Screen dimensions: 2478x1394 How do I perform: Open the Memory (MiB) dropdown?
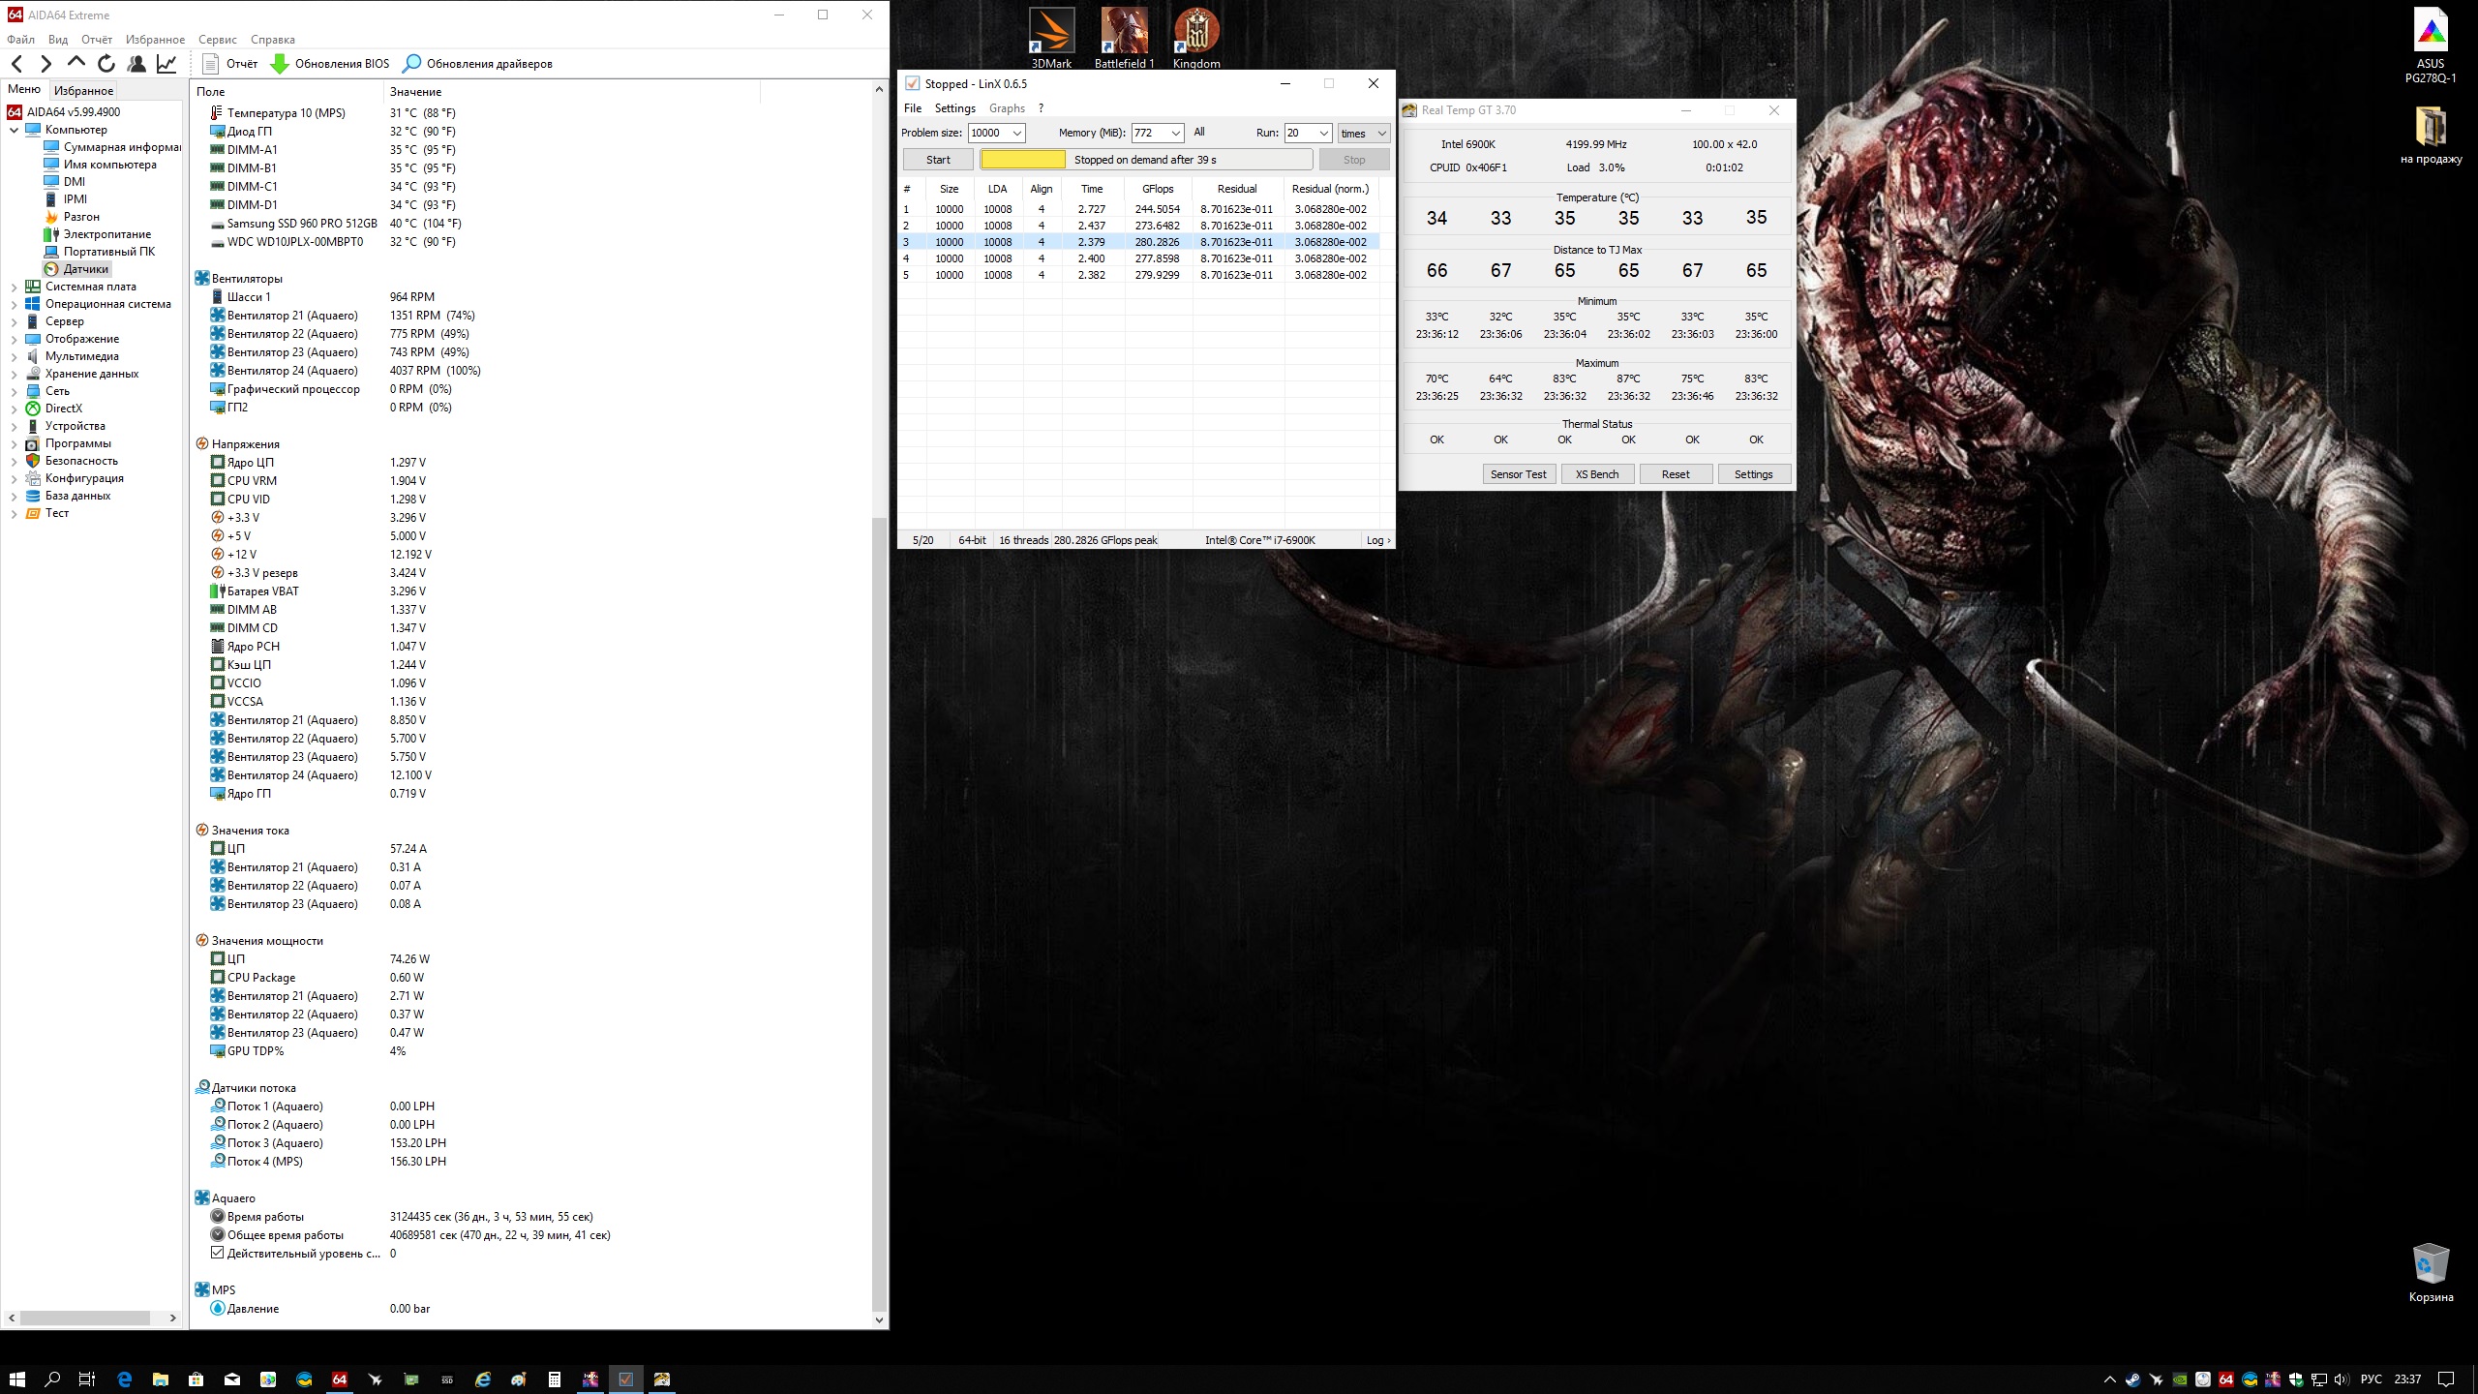pyautogui.click(x=1175, y=134)
